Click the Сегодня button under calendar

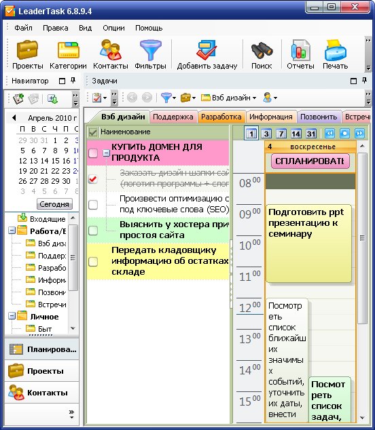[x=54, y=204]
